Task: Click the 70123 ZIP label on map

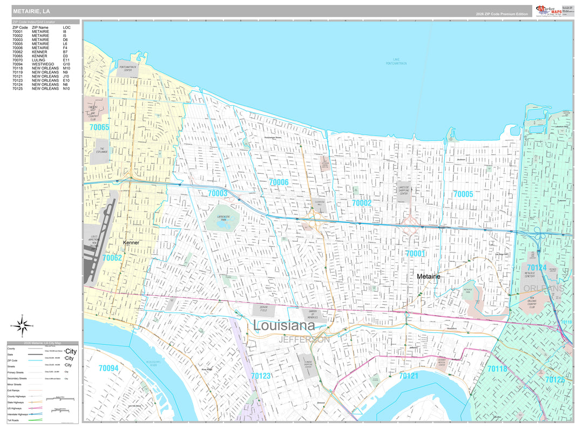Action: [261, 376]
